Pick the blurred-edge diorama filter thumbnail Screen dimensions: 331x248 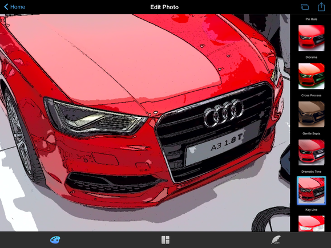[311, 38]
